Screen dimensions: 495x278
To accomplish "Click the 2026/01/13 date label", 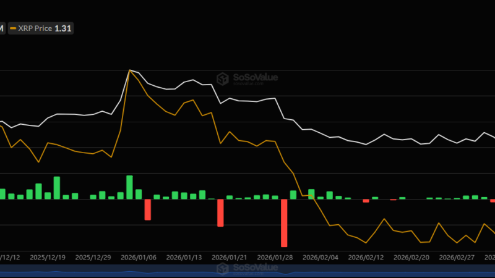I will point(184,258).
